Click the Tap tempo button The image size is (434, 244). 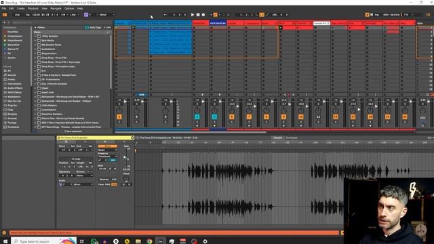pos(28,15)
